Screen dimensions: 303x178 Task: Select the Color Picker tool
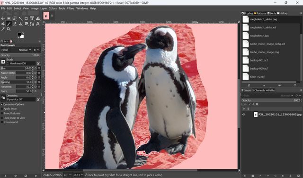(x=3, y=29)
